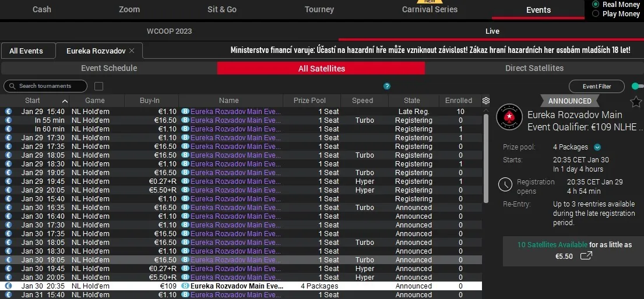Click the 8-max badge on the Late Reg. row
Screen dimensions: 644x299
click(x=185, y=112)
